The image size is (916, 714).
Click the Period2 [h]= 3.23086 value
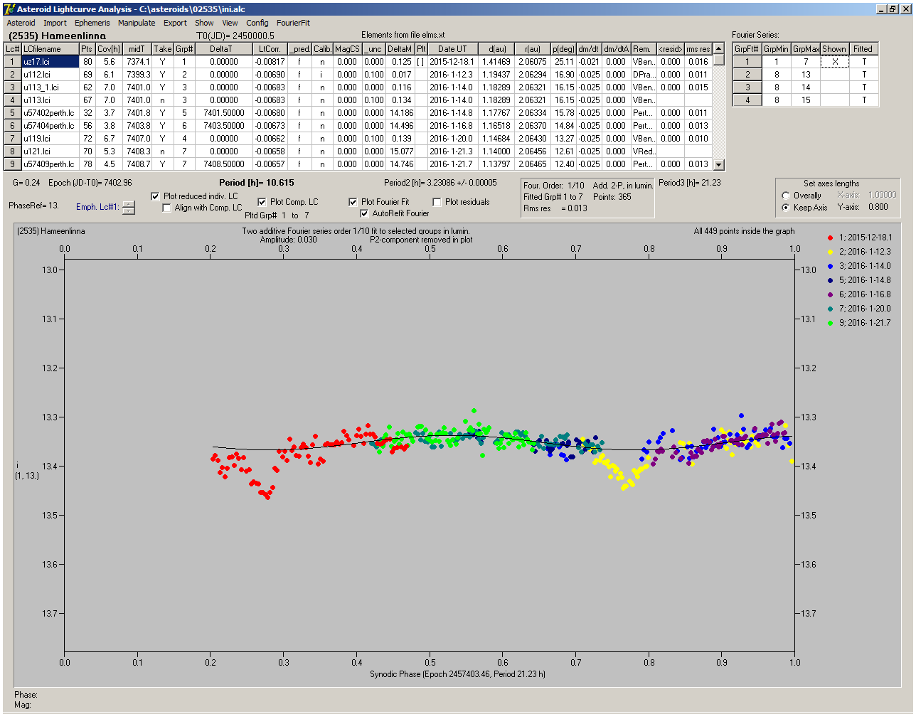pyautogui.click(x=440, y=183)
